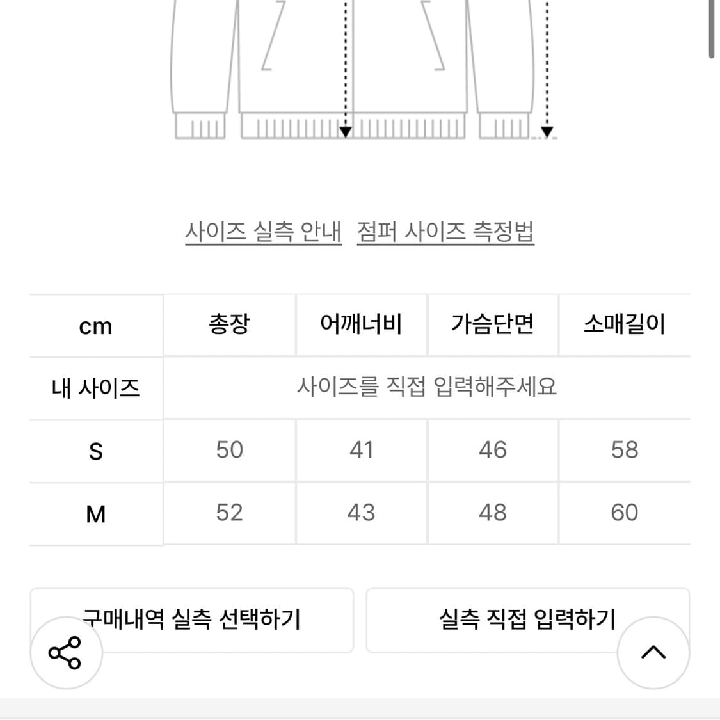Tap the M size 소매길이 value 60
The image size is (720, 720).
[x=625, y=513]
